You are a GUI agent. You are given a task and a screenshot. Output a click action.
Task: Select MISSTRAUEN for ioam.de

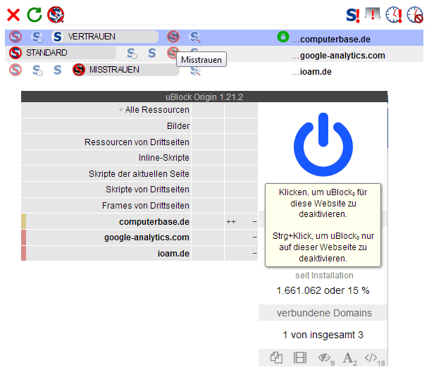[126, 70]
